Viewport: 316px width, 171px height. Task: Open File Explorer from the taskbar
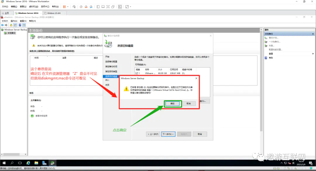coord(36,163)
